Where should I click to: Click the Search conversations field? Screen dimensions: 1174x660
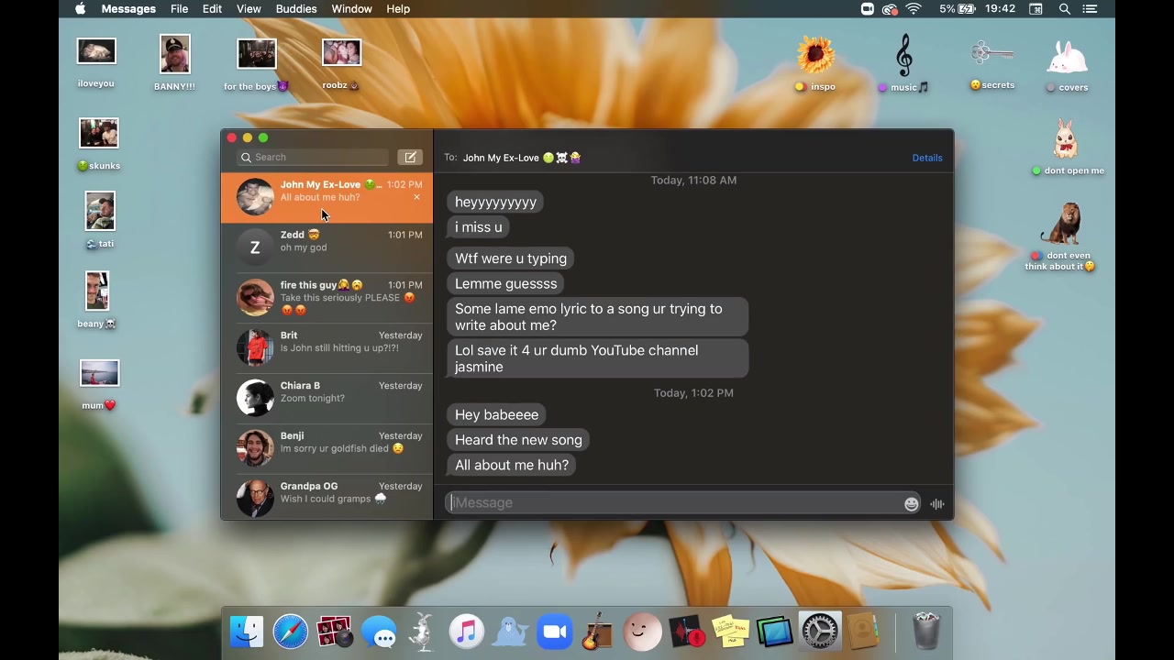pos(314,158)
